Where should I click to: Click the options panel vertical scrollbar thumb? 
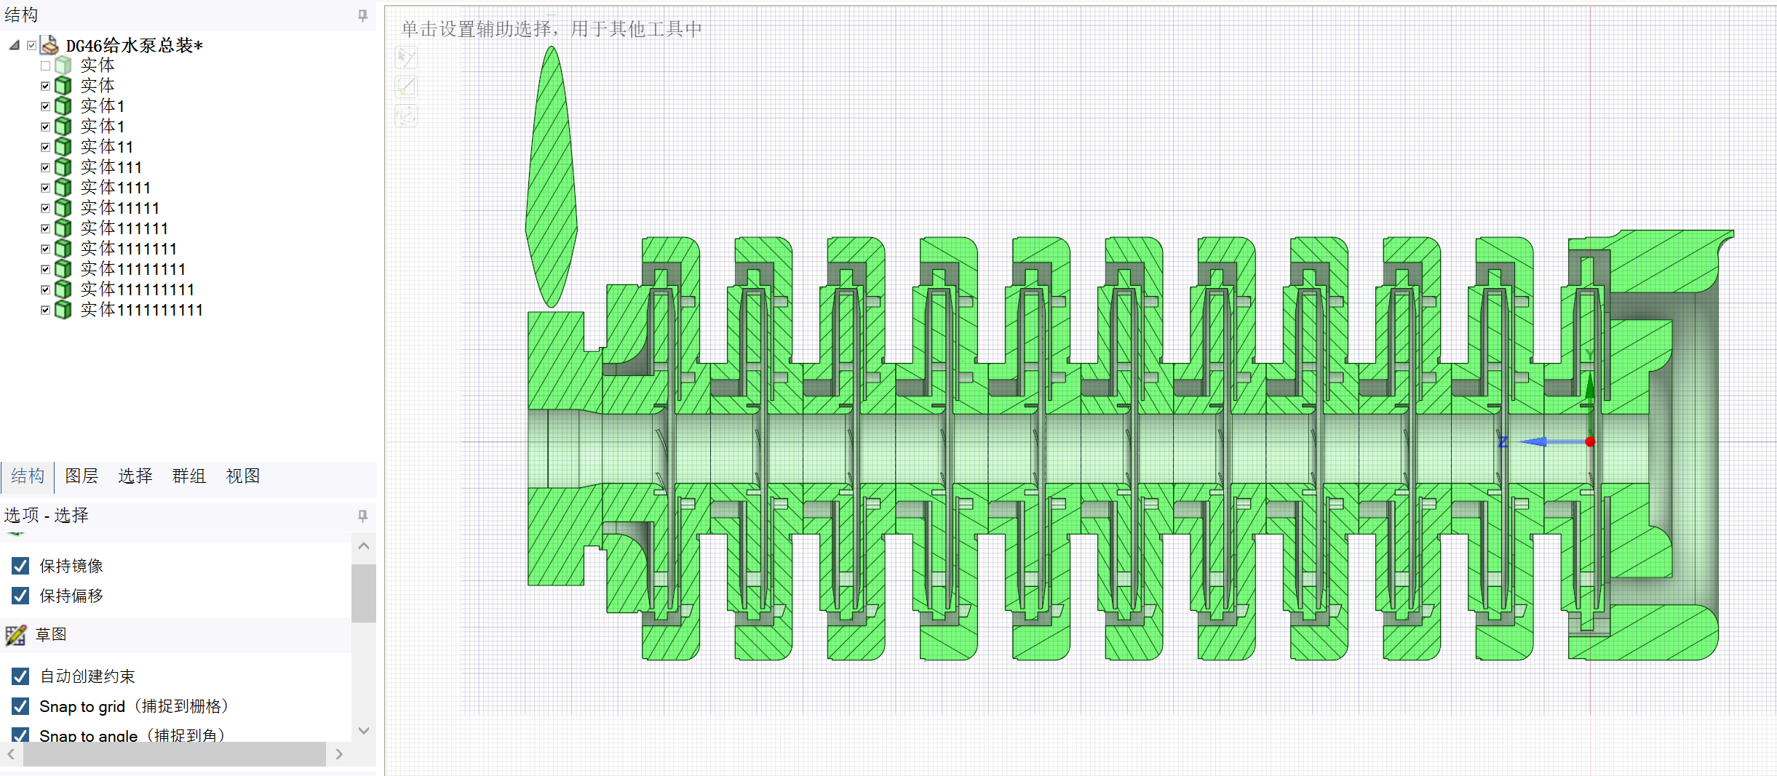(363, 593)
